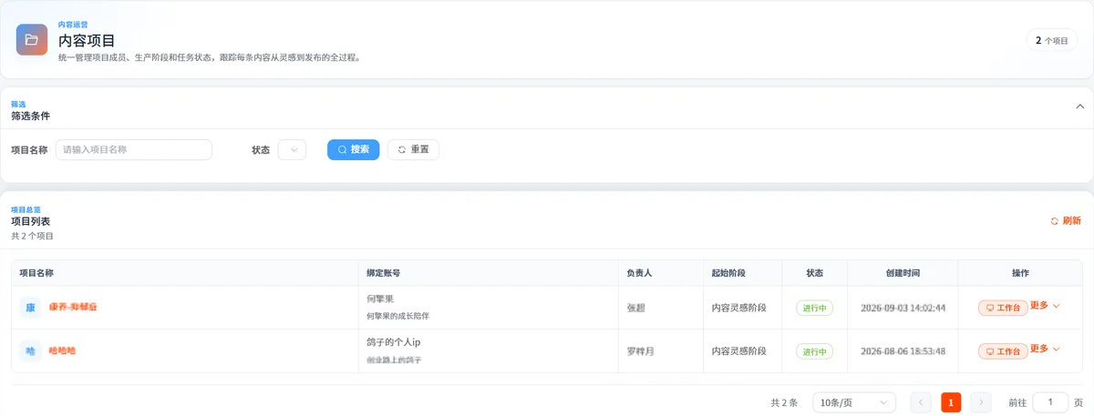Expand 更多 menu in the 张超 row
The height and width of the screenshot is (416, 1094).
[1045, 306]
